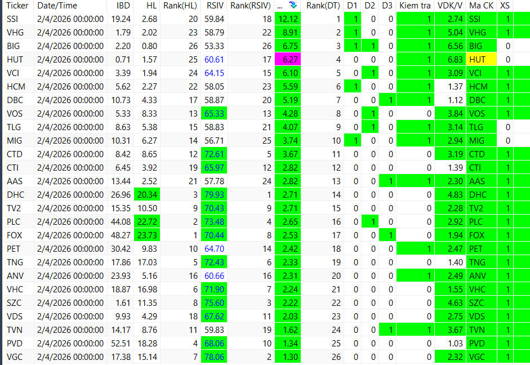Image resolution: width=530 pixels, height=365 pixels.
Task: Select the MIG ticker in first column
Action: (14, 141)
